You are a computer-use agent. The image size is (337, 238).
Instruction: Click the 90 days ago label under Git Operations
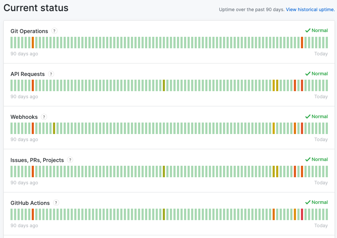24,53
